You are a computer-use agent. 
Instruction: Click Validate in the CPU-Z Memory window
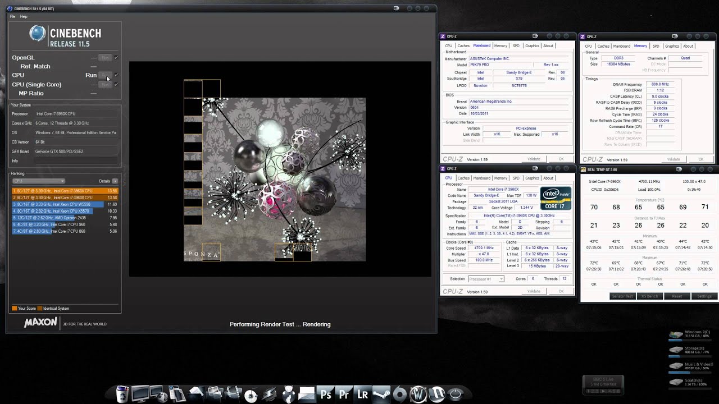click(674, 159)
